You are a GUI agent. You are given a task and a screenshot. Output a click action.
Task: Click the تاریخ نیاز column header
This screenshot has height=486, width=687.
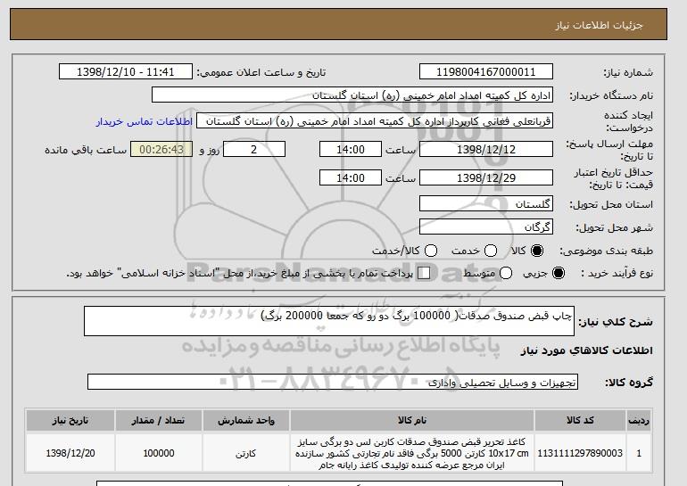pos(70,420)
